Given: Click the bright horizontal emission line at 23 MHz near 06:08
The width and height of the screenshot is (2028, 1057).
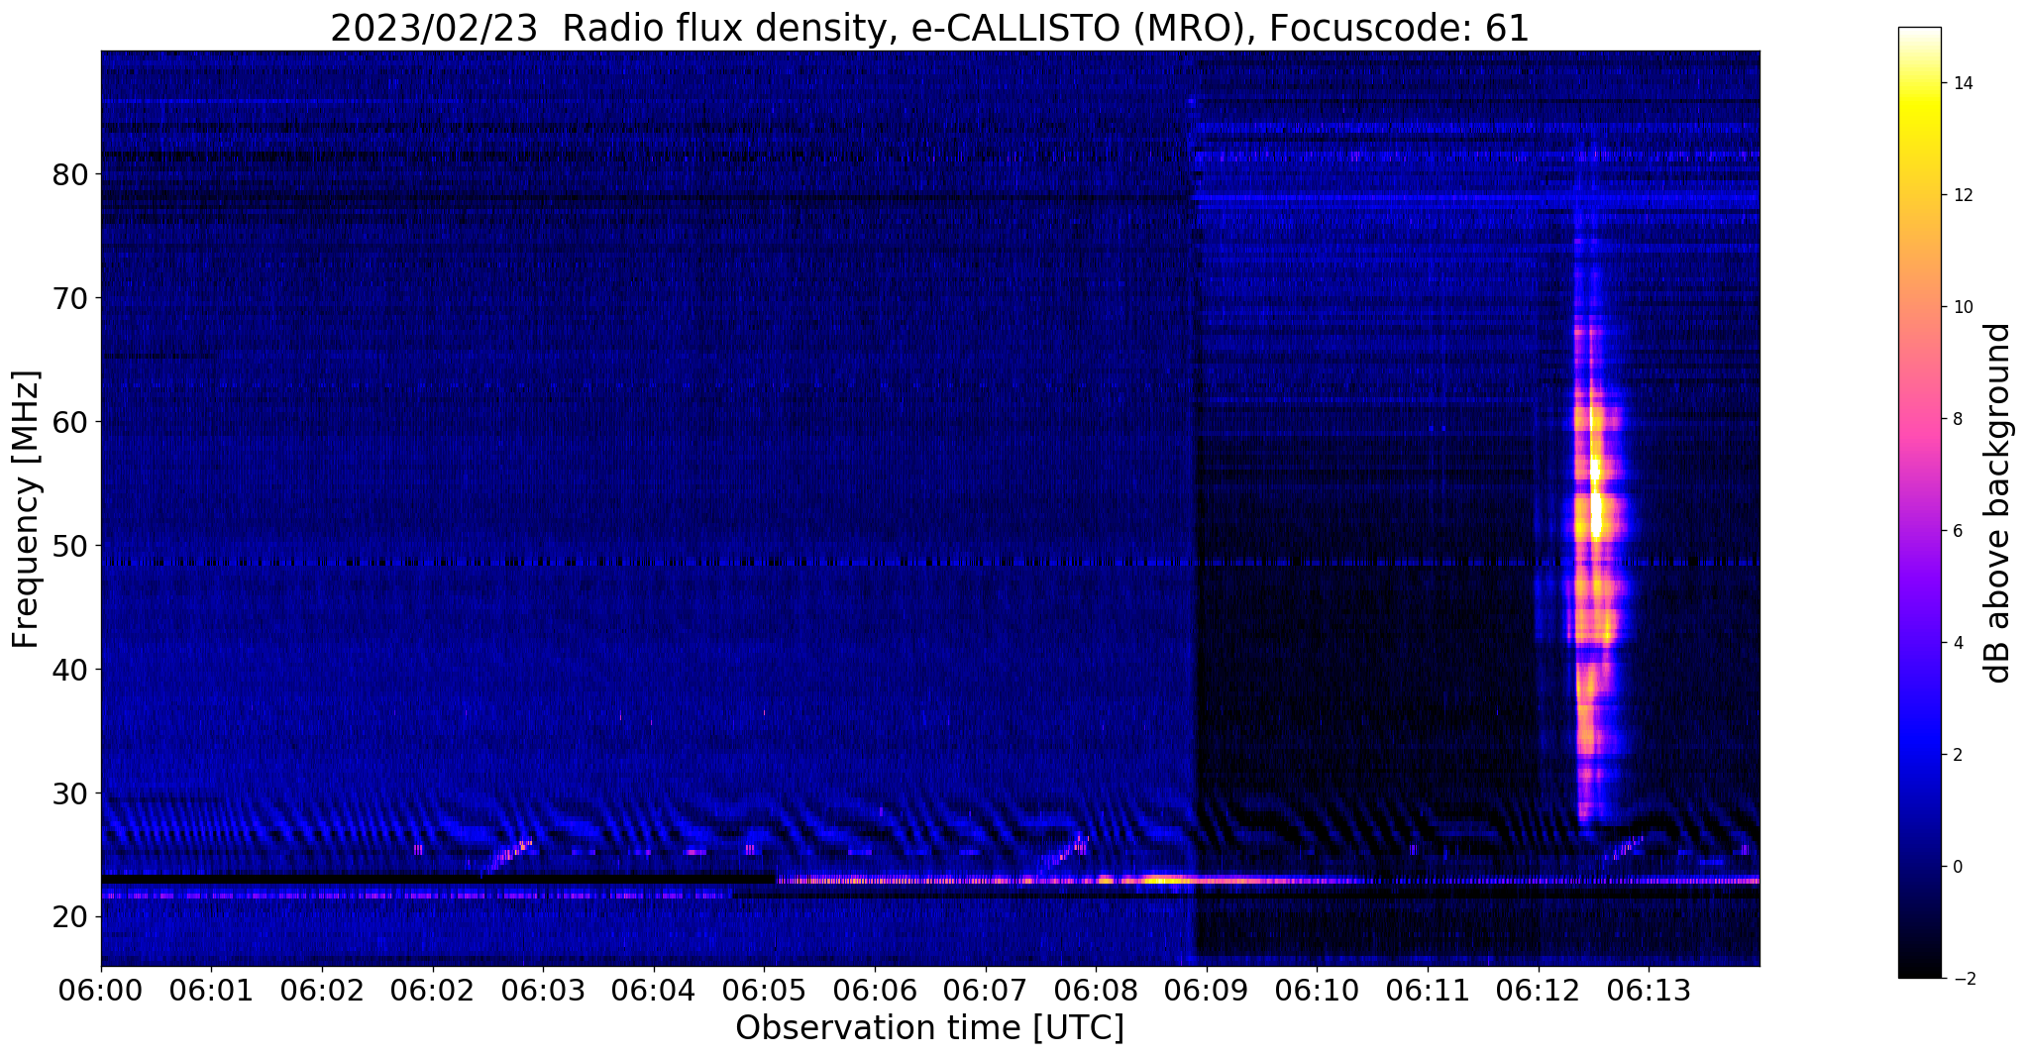Looking at the screenshot, I should point(1169,880).
